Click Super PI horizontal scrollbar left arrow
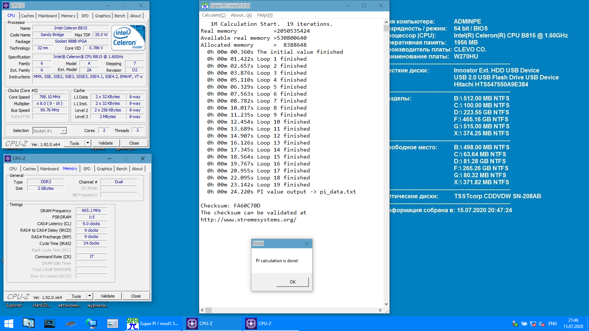Image resolution: width=589 pixels, height=331 pixels. click(202, 310)
